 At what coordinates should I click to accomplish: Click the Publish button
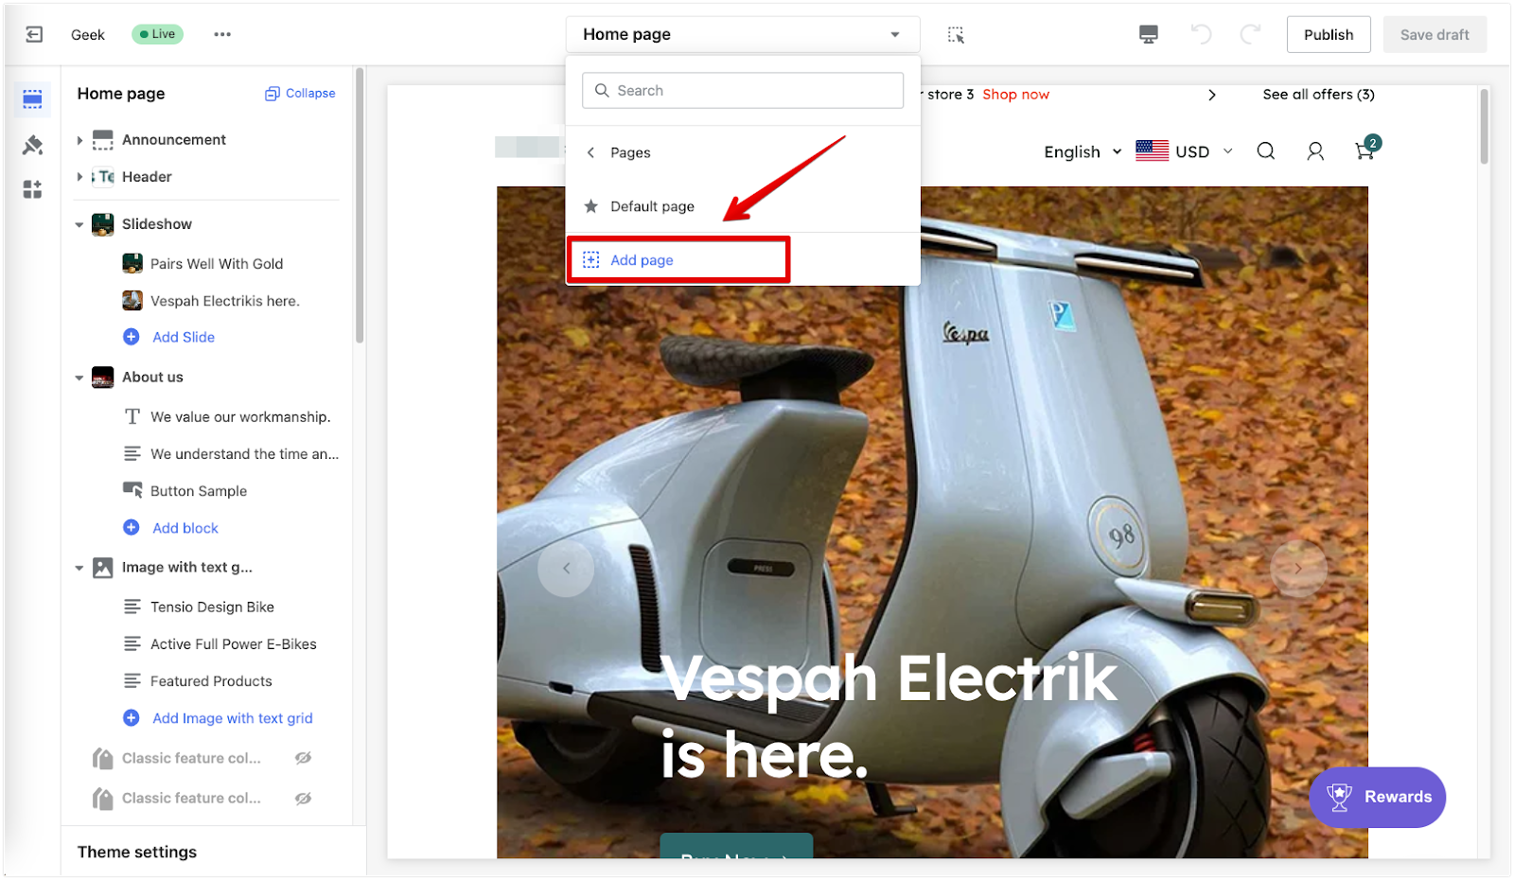(1329, 34)
